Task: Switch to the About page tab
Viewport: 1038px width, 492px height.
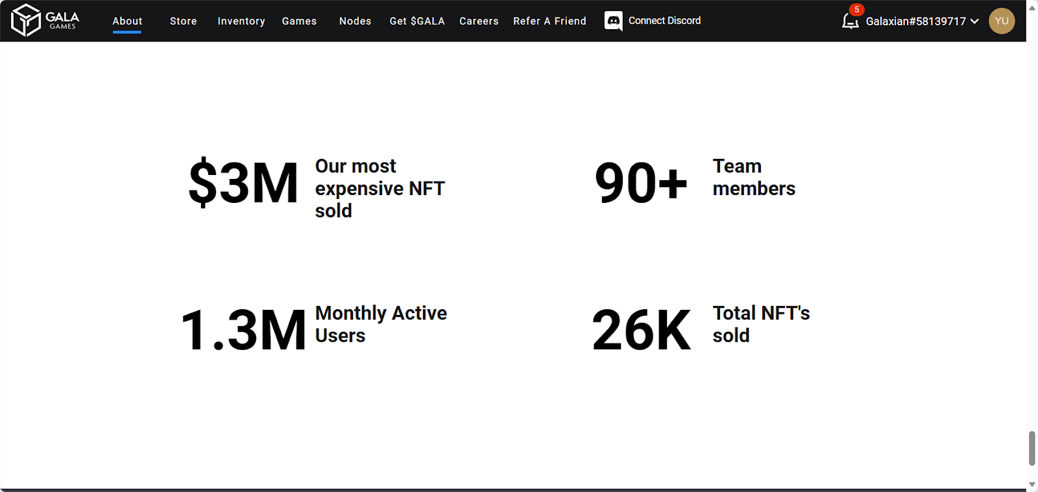Action: point(127,21)
